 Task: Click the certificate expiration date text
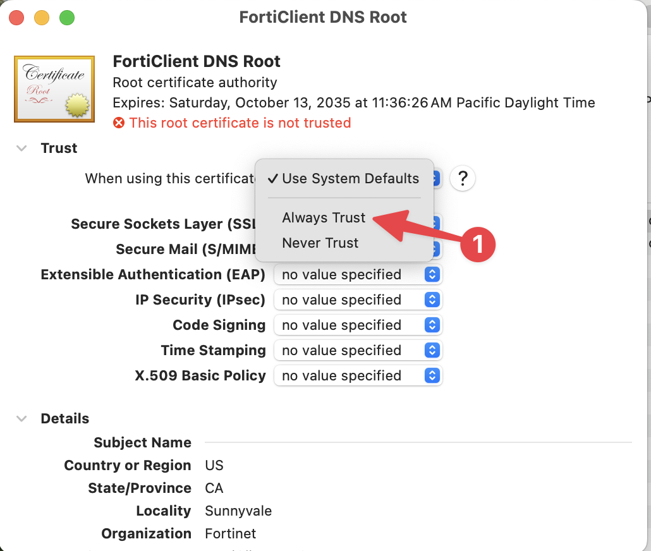(353, 102)
